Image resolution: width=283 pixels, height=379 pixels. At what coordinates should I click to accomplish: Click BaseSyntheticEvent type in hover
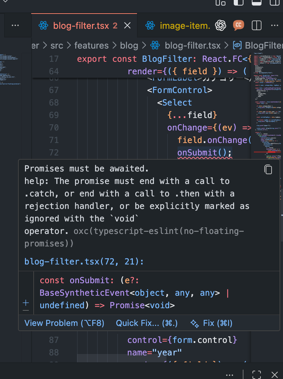point(85,293)
